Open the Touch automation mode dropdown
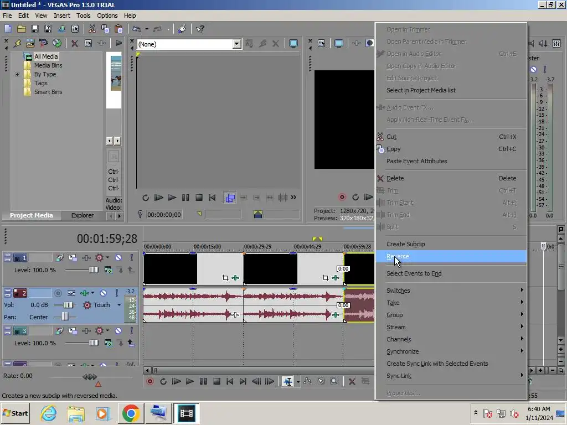 (x=119, y=305)
